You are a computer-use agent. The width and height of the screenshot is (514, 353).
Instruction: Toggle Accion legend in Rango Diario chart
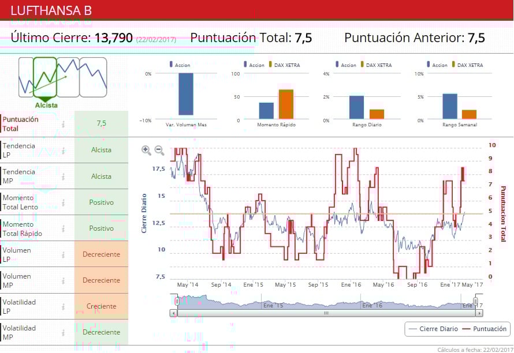(345, 65)
